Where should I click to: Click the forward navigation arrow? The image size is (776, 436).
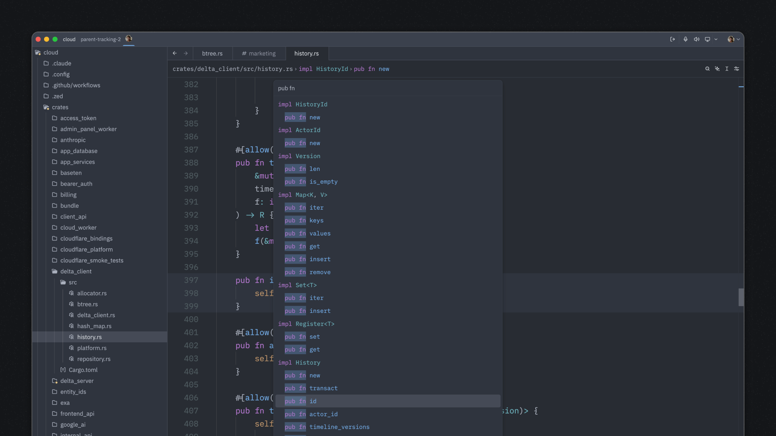pyautogui.click(x=186, y=53)
